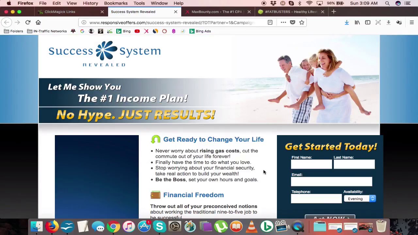The image size is (418, 235).
Task: Click the First Name field
Action: pyautogui.click(x=312, y=165)
